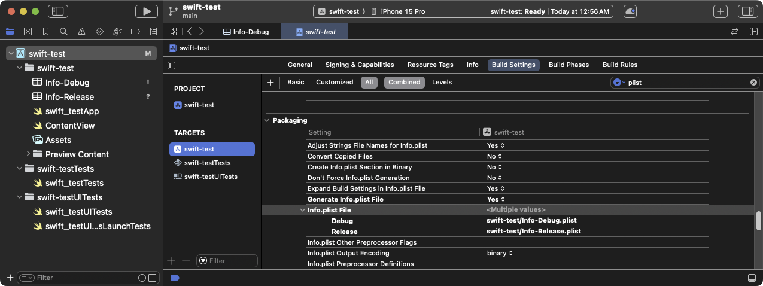Collapse the Info.plist File setting row
The image size is (763, 286).
pyautogui.click(x=302, y=210)
